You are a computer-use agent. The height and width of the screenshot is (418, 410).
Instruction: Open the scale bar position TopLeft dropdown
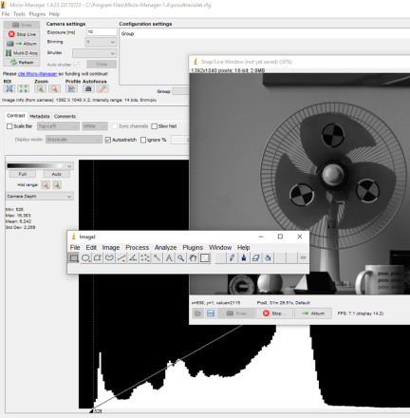pyautogui.click(x=58, y=126)
